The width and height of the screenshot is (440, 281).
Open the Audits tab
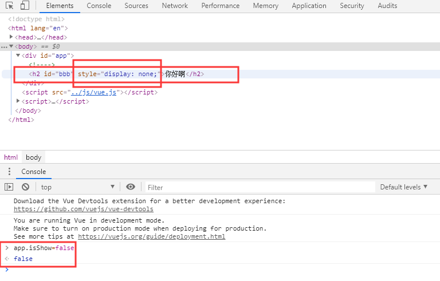pos(387,6)
